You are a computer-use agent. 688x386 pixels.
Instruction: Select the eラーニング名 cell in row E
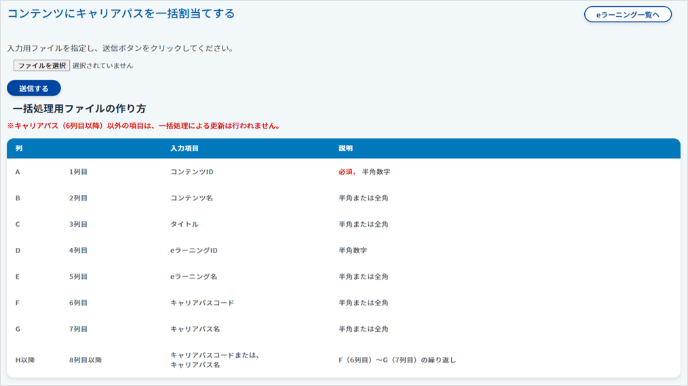tap(193, 277)
